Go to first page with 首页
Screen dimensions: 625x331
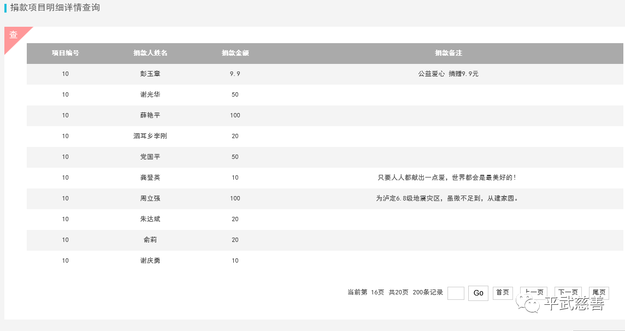click(x=503, y=293)
